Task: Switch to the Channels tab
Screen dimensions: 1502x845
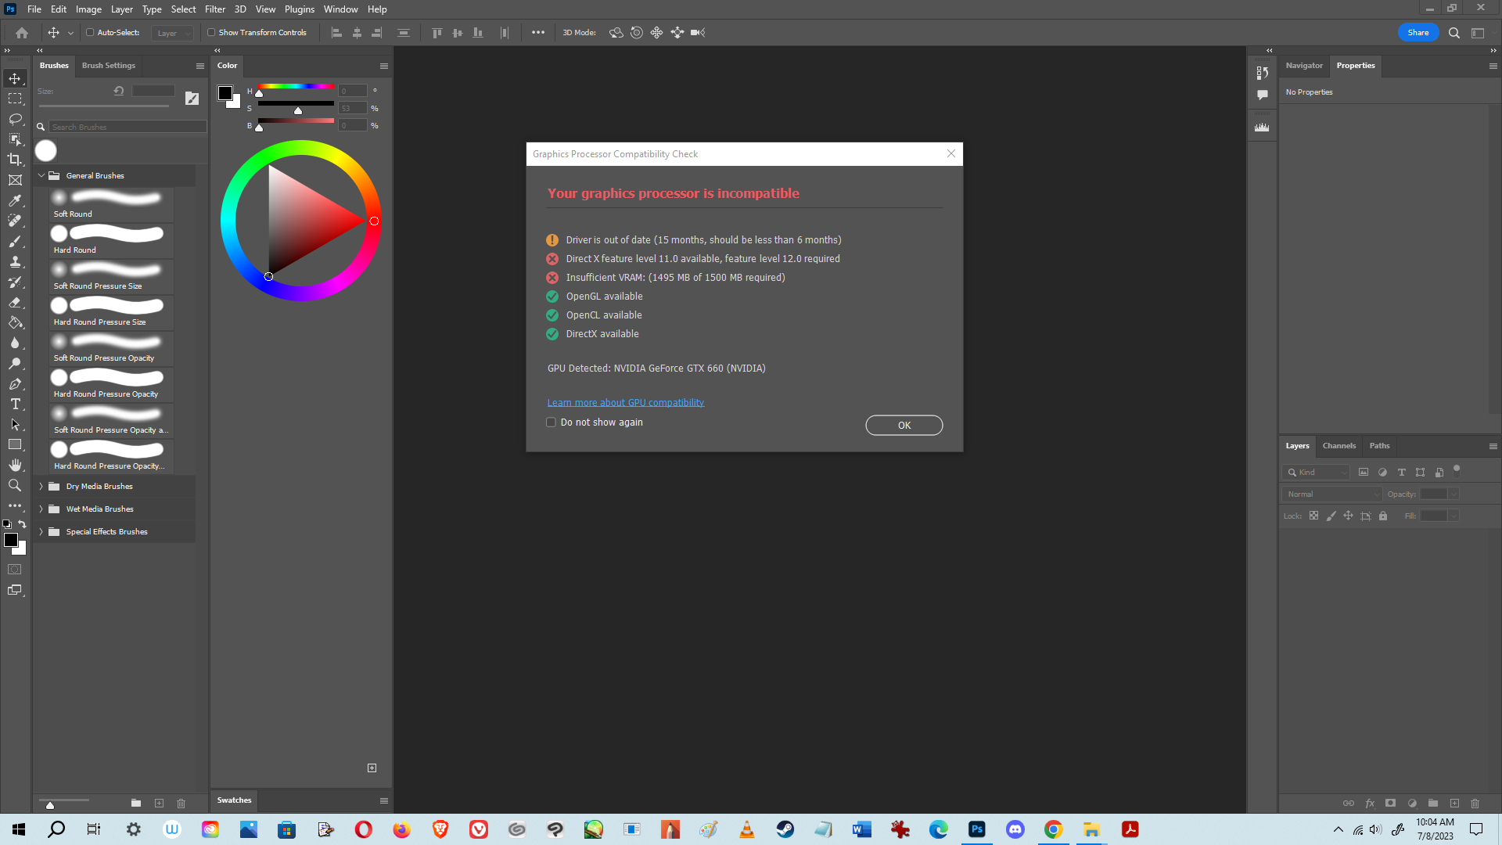Action: [1339, 446]
